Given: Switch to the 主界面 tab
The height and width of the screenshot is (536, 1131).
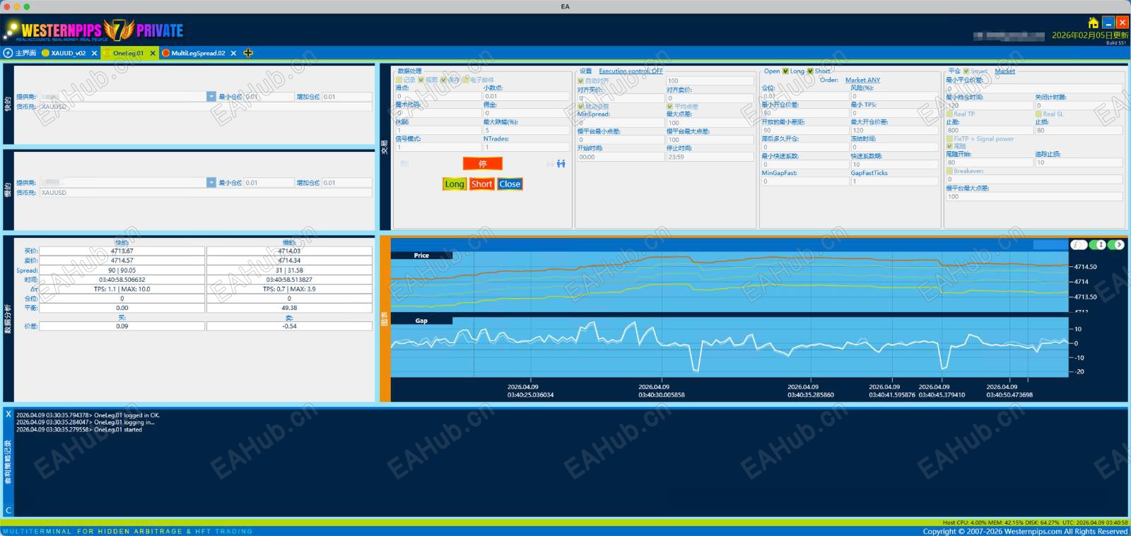Looking at the screenshot, I should [25, 53].
